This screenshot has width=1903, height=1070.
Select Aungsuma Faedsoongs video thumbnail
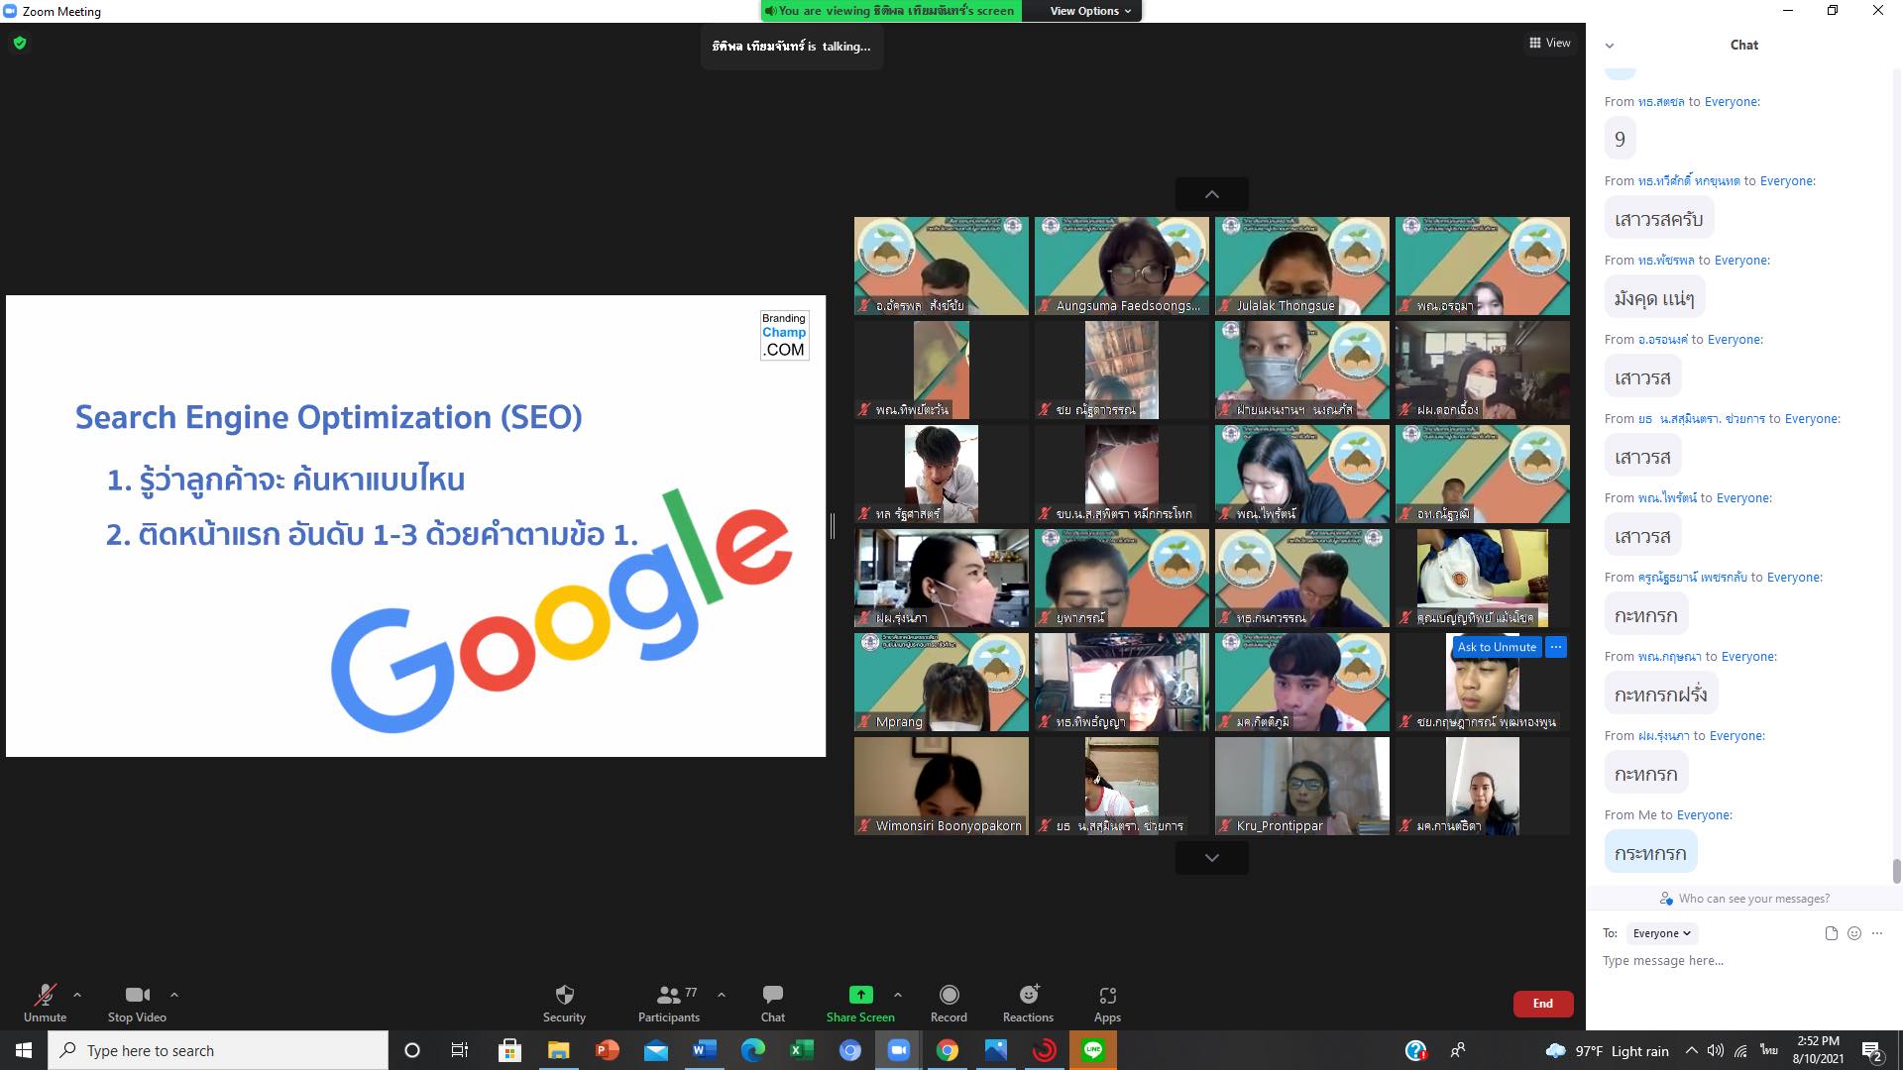tap(1121, 266)
